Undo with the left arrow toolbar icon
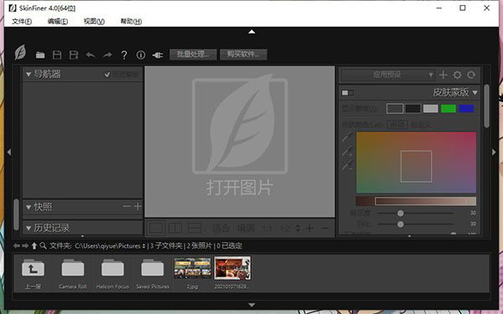The width and height of the screenshot is (503, 314). tap(91, 55)
